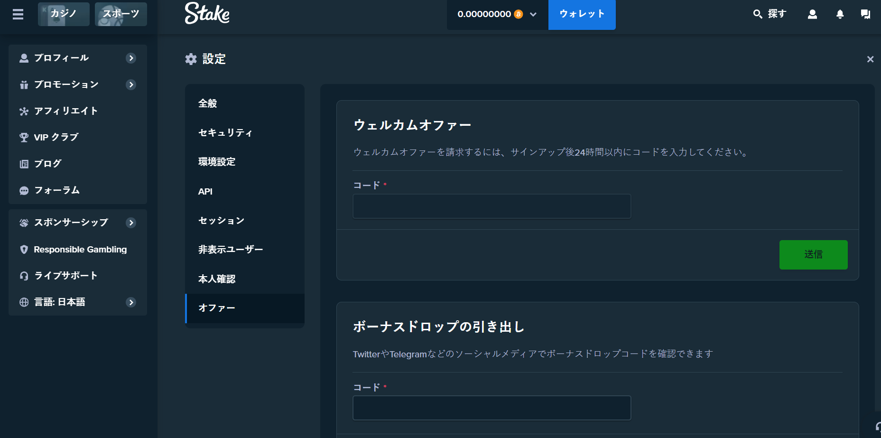Click the Stake logo

click(207, 13)
